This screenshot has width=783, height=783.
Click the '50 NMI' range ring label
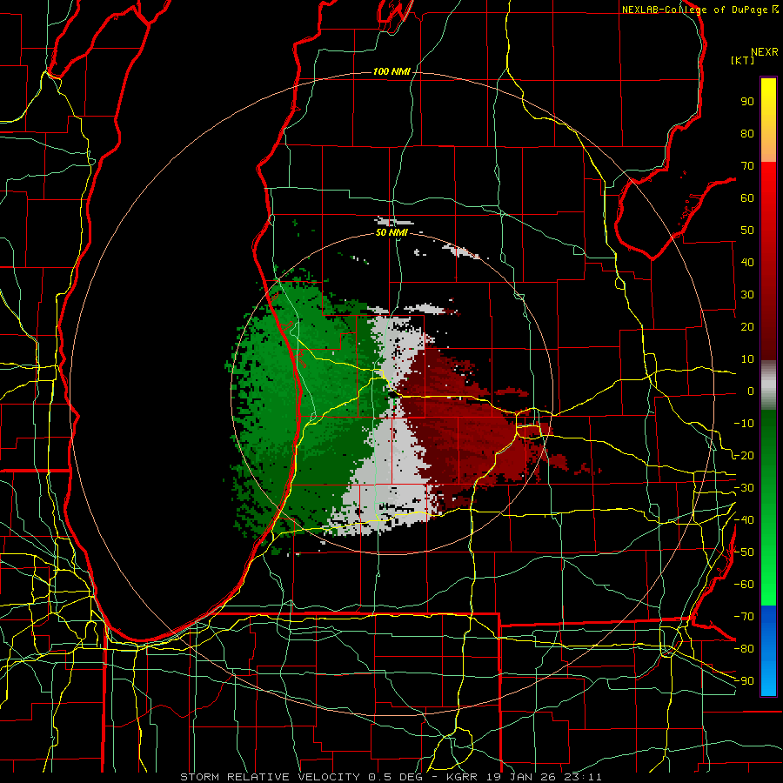click(391, 232)
